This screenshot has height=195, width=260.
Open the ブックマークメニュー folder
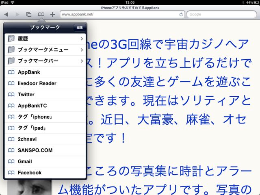(x=45, y=50)
